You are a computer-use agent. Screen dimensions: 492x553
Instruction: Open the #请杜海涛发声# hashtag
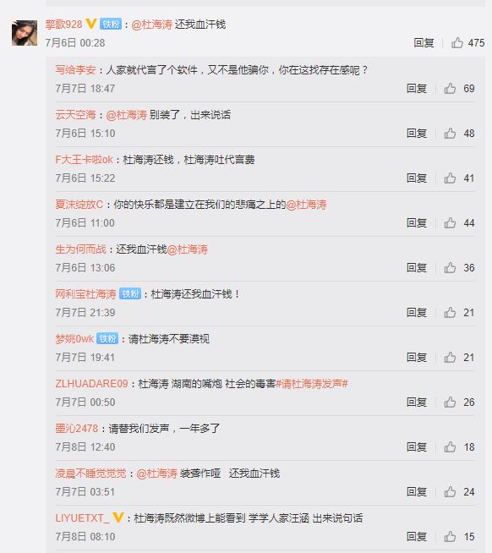(x=312, y=383)
